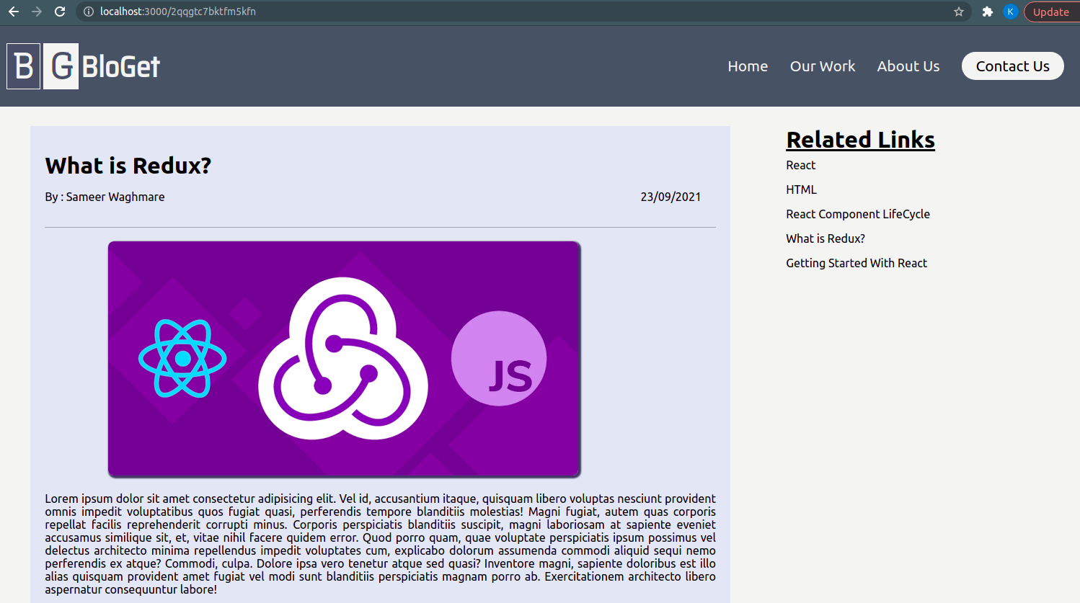Click the browser forward arrow
1080x603 pixels.
click(37, 12)
